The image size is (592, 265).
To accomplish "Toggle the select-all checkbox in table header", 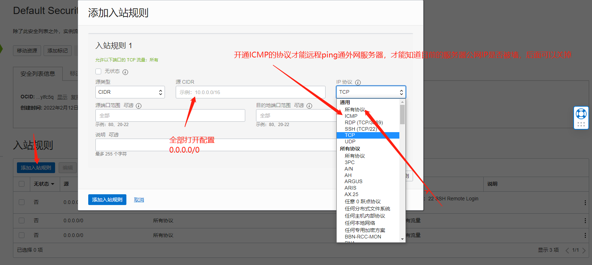I will [x=22, y=184].
